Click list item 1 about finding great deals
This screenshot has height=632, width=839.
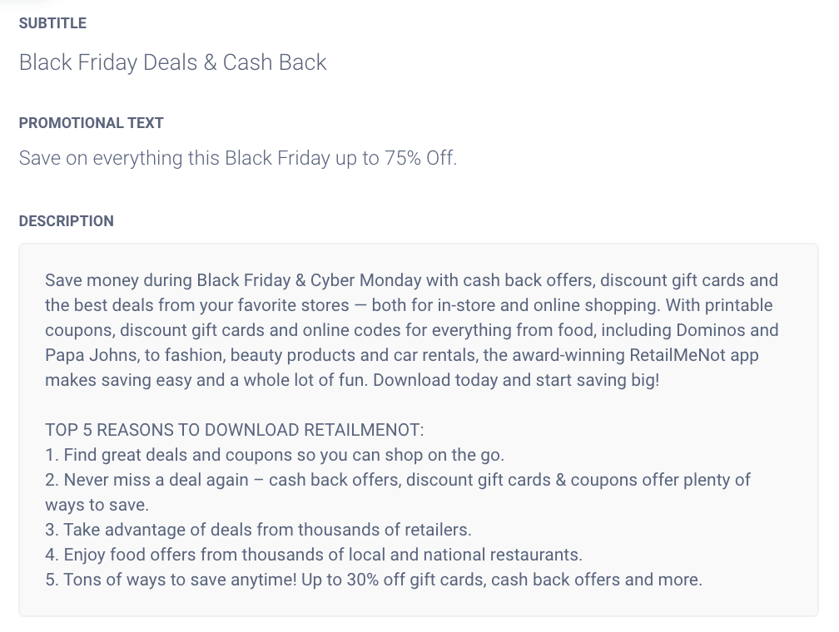[275, 455]
